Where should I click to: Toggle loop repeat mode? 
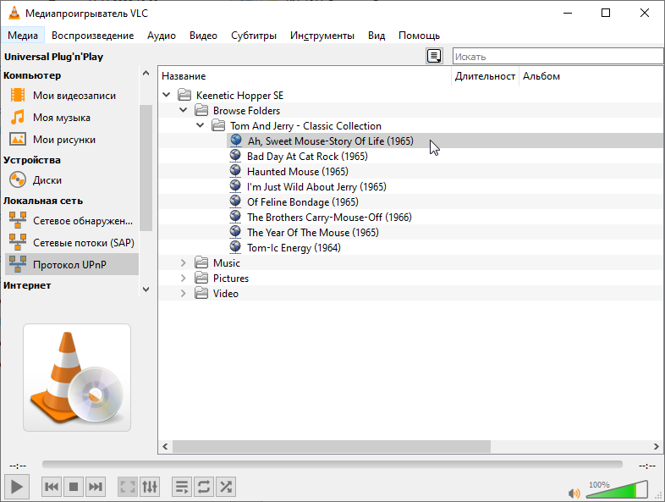tap(204, 486)
